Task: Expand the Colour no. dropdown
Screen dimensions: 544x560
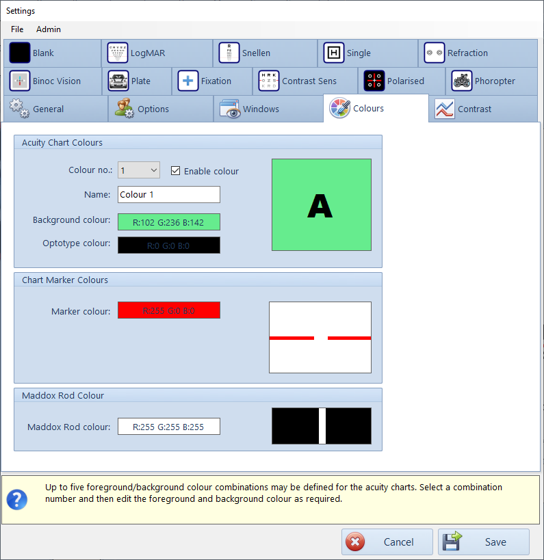Action: (139, 170)
